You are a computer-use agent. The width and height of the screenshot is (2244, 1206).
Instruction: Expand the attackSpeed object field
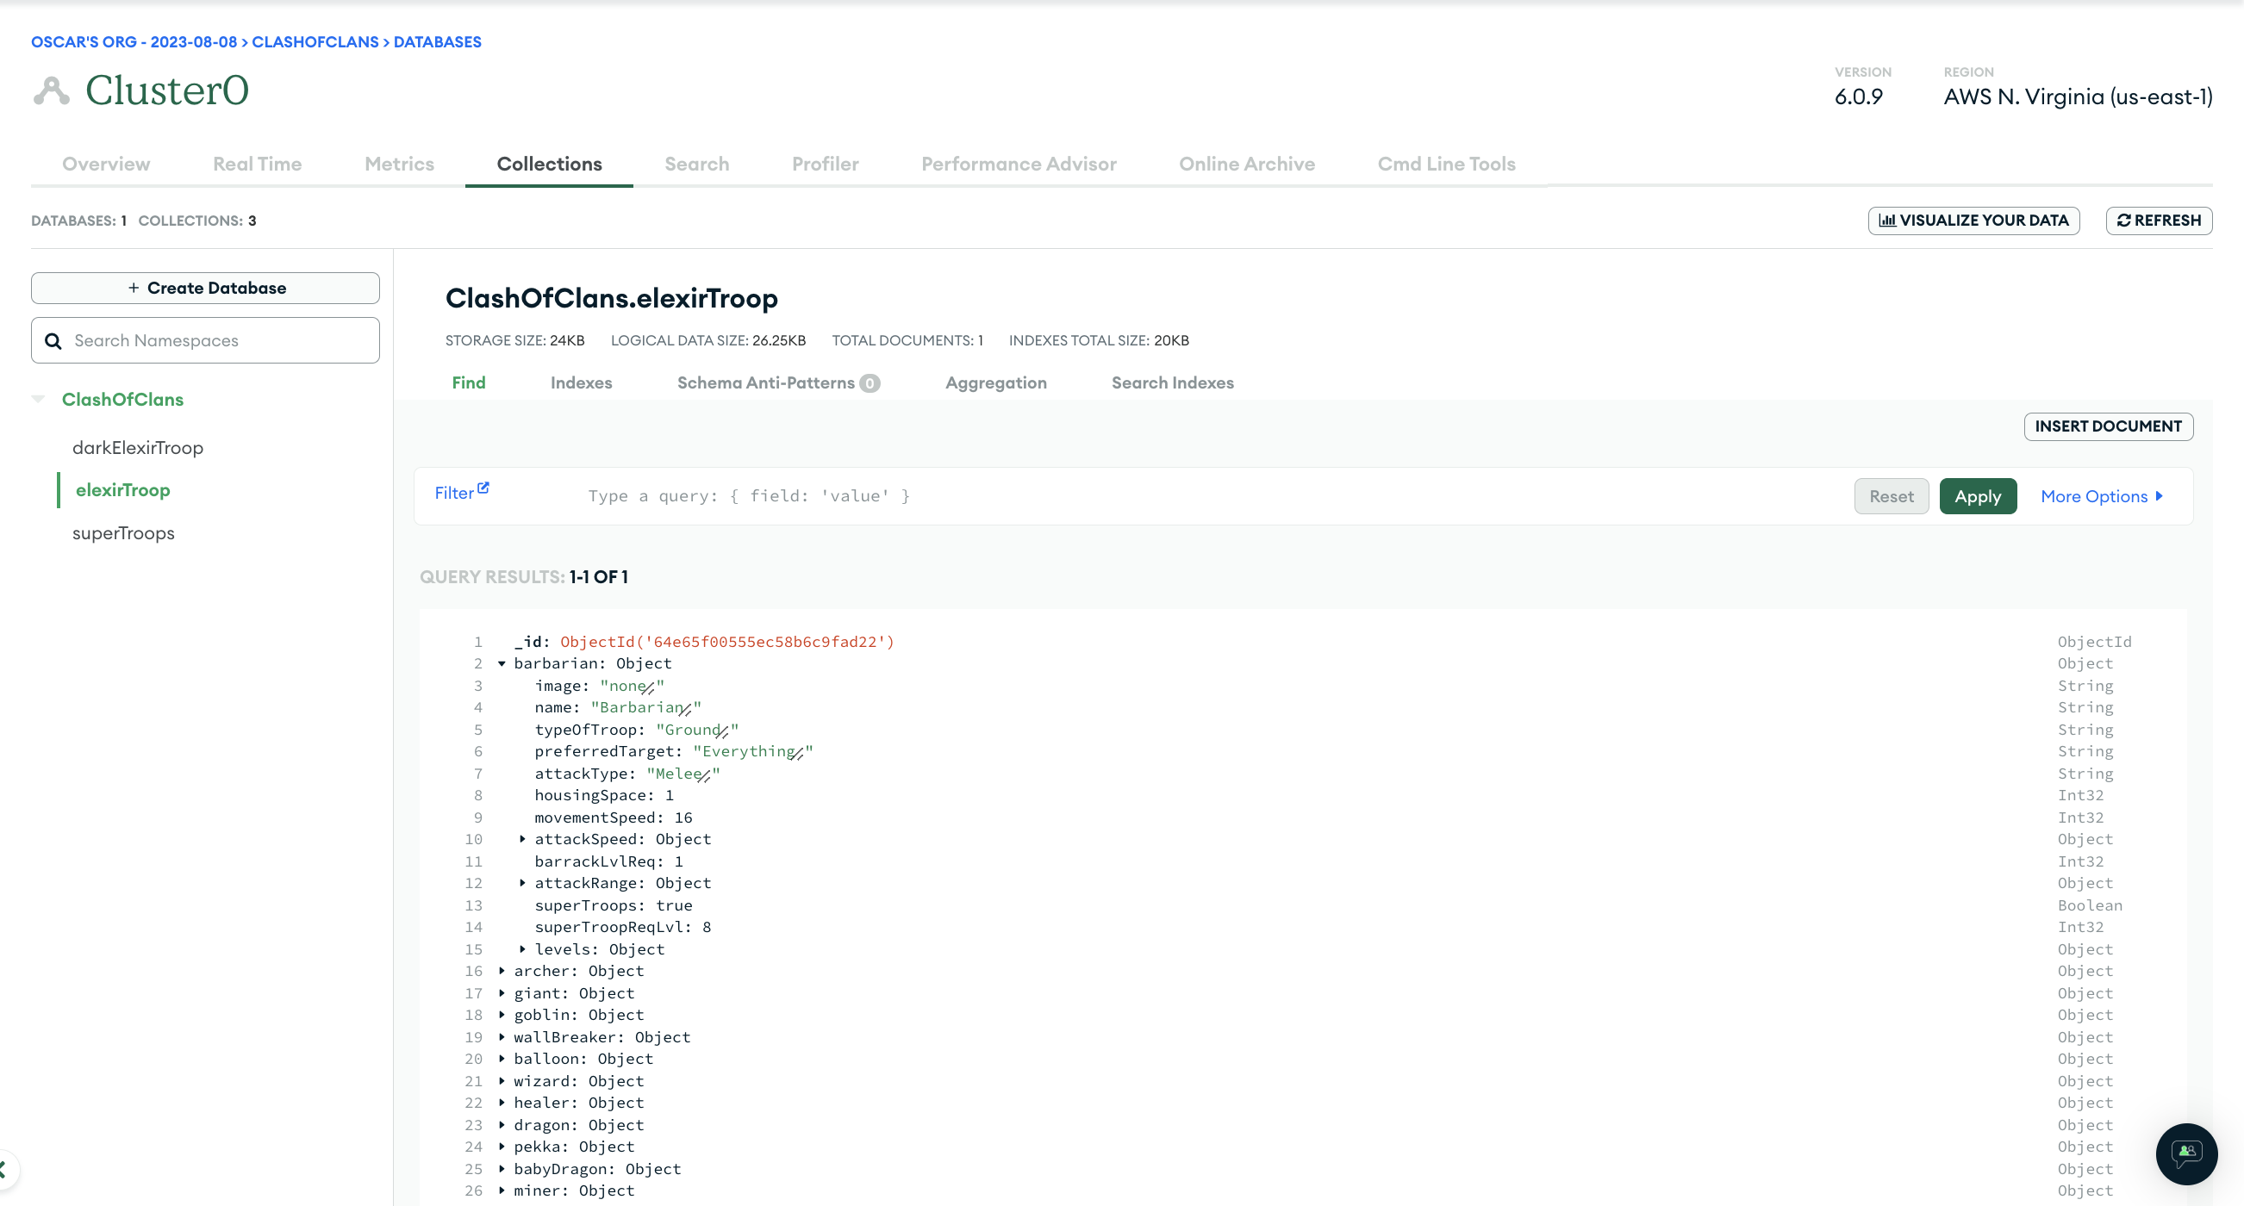click(x=523, y=839)
